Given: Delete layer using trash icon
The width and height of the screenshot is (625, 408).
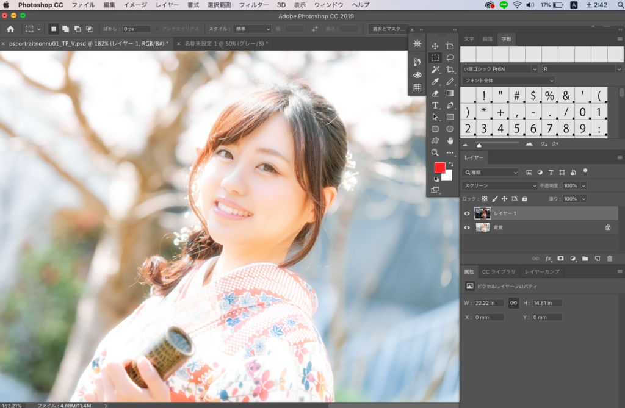Looking at the screenshot, I should tap(609, 259).
